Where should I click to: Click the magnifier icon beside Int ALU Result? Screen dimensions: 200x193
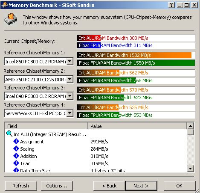coord(9,134)
